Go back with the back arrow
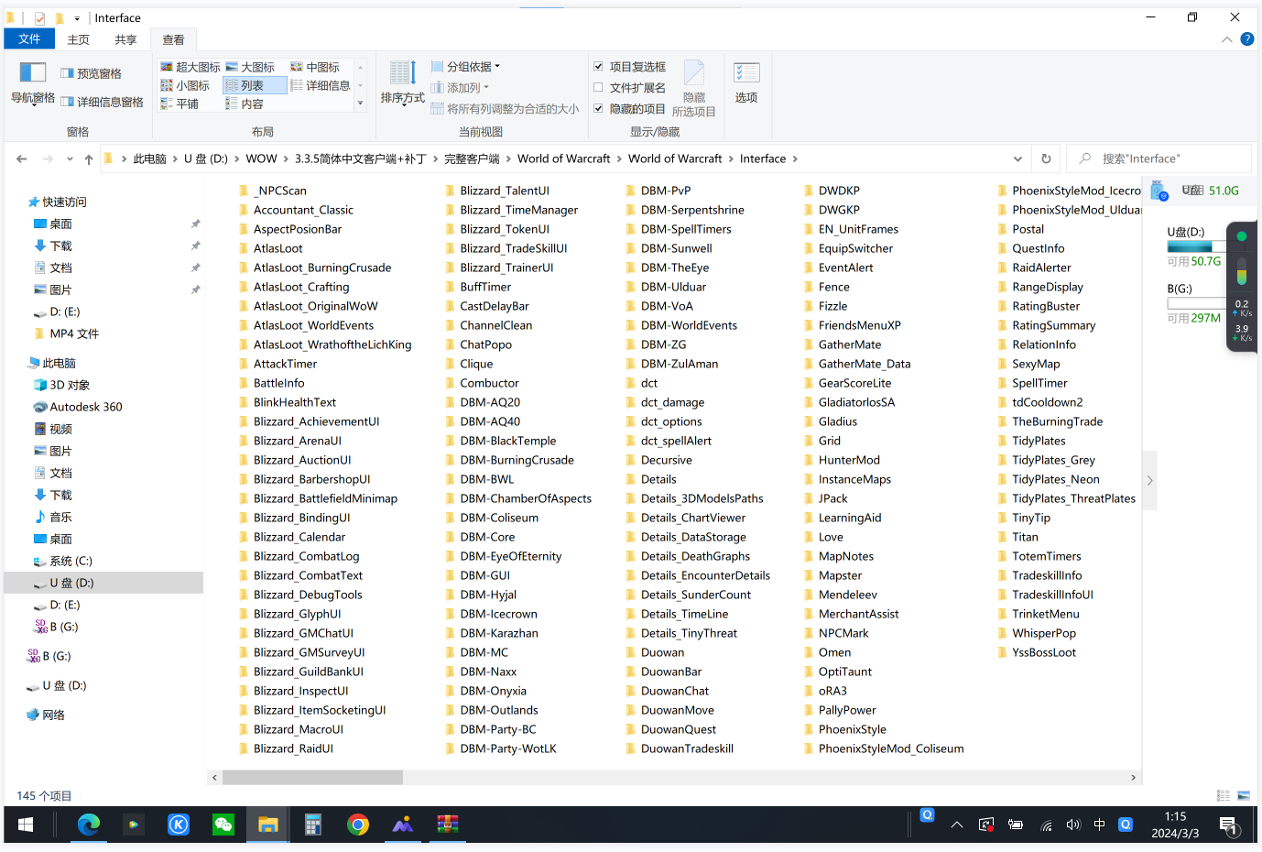The height and width of the screenshot is (852, 1262). pos(21,158)
